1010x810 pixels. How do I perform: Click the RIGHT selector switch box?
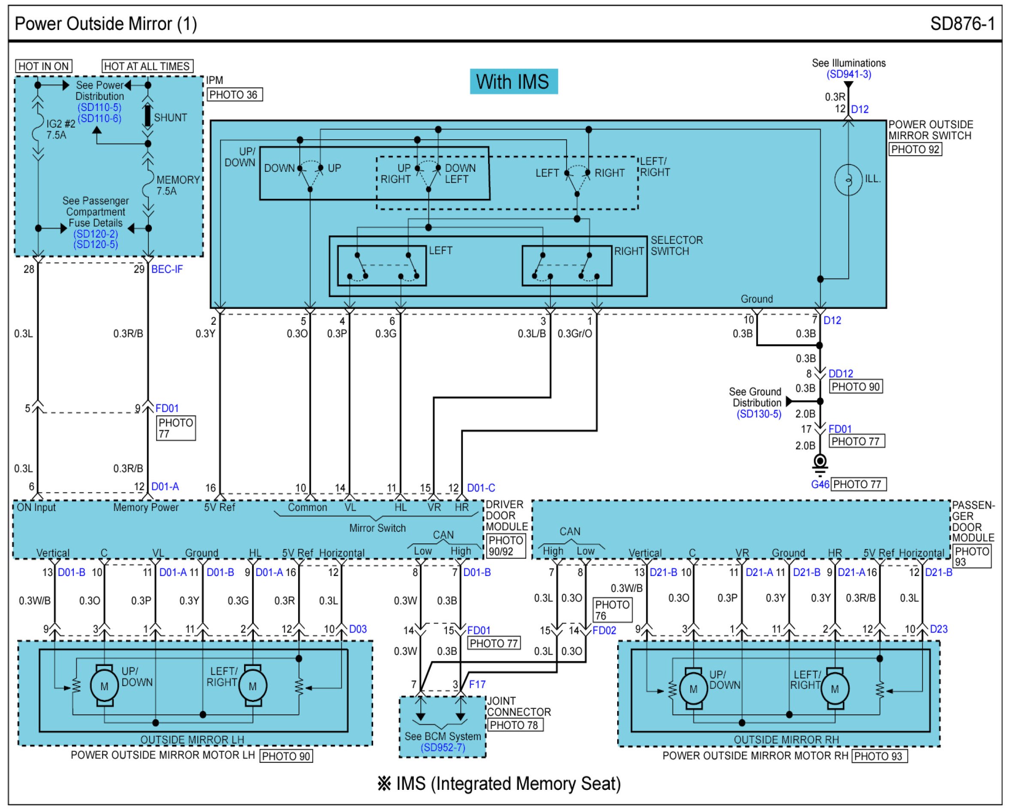[x=567, y=266]
